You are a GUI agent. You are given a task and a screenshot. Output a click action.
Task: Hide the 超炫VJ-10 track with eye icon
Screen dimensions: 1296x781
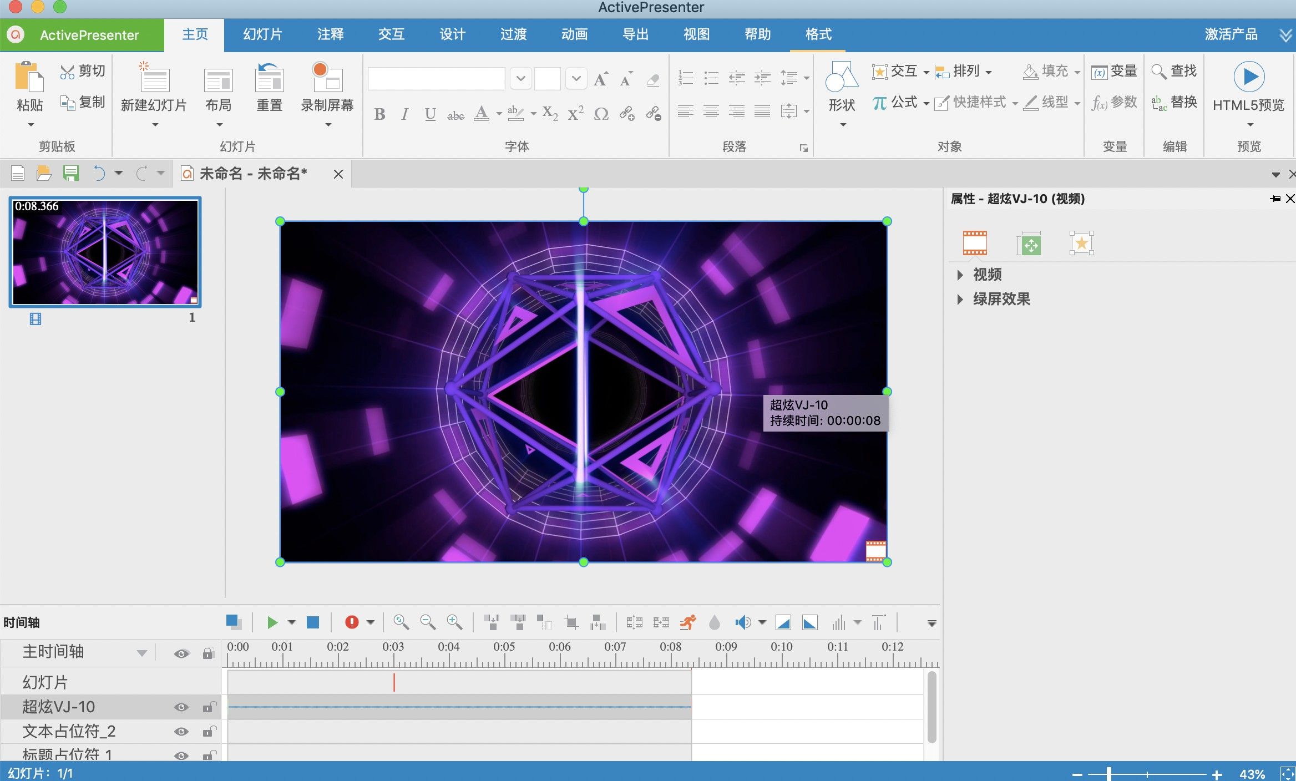pos(181,707)
